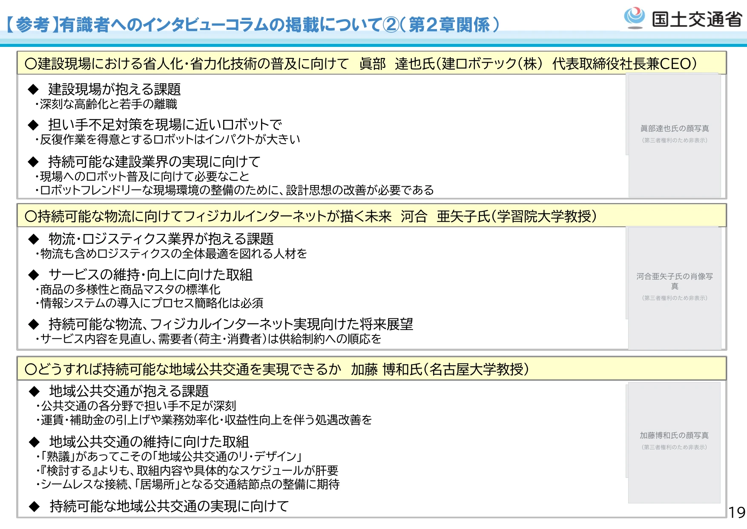Click the diamond bullet beside 持続可能な地域公共交通の実現に向けて
The width and height of the screenshot is (747, 529).
(x=34, y=506)
